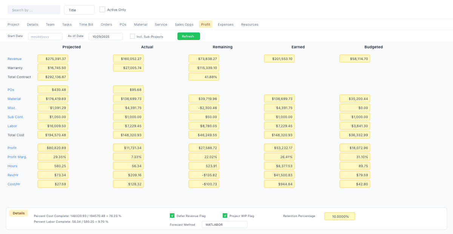This screenshot has width=453, height=234.
Task: Edit the As of Date field
Action: point(106,37)
